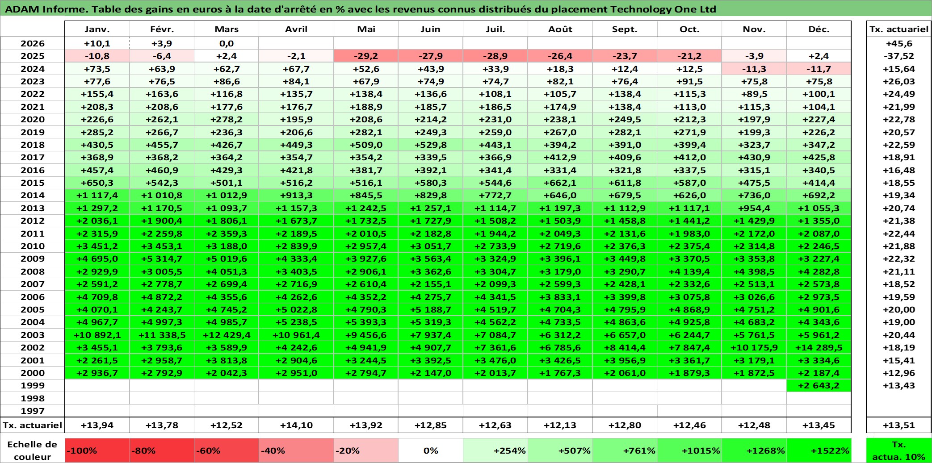932x463 pixels.
Task: Click cell +1 767,3 in August 2000
Action: point(560,373)
